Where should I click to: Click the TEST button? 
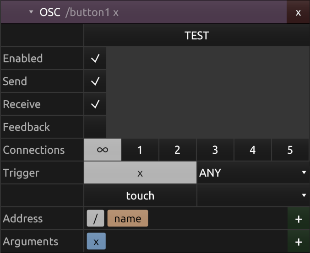click(x=197, y=36)
